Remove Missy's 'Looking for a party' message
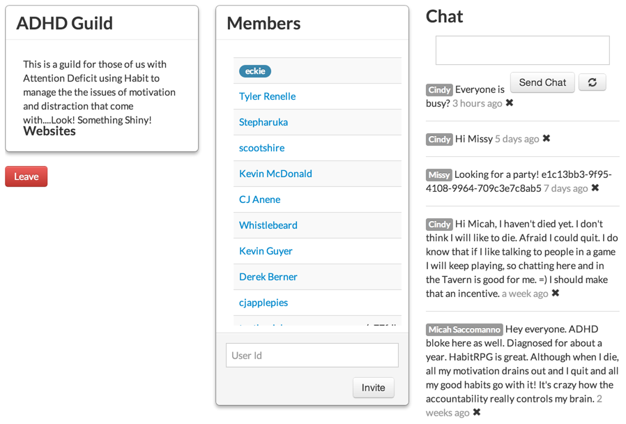This screenshot has width=626, height=424. 595,188
